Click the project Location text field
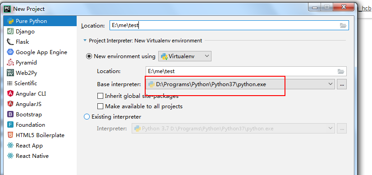 pos(229,25)
